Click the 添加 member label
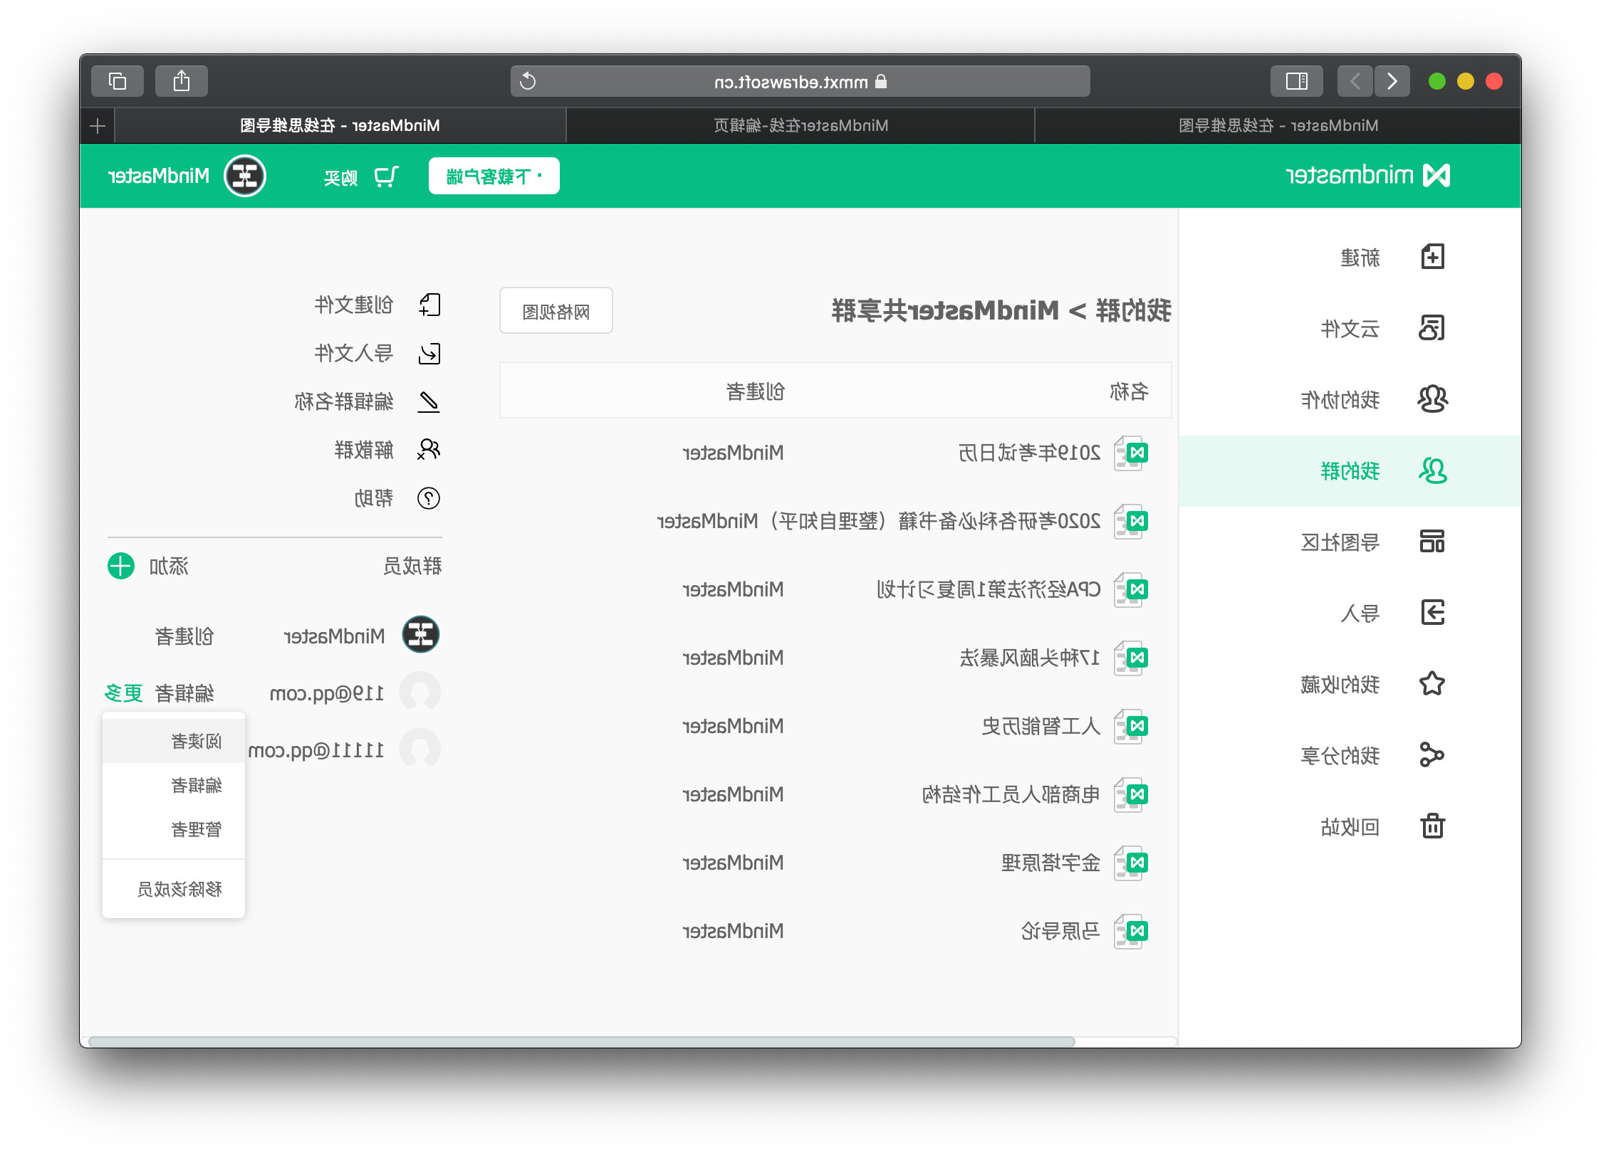 pyautogui.click(x=169, y=567)
